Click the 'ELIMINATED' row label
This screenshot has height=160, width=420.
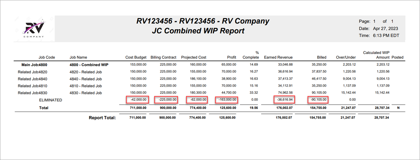50,100
